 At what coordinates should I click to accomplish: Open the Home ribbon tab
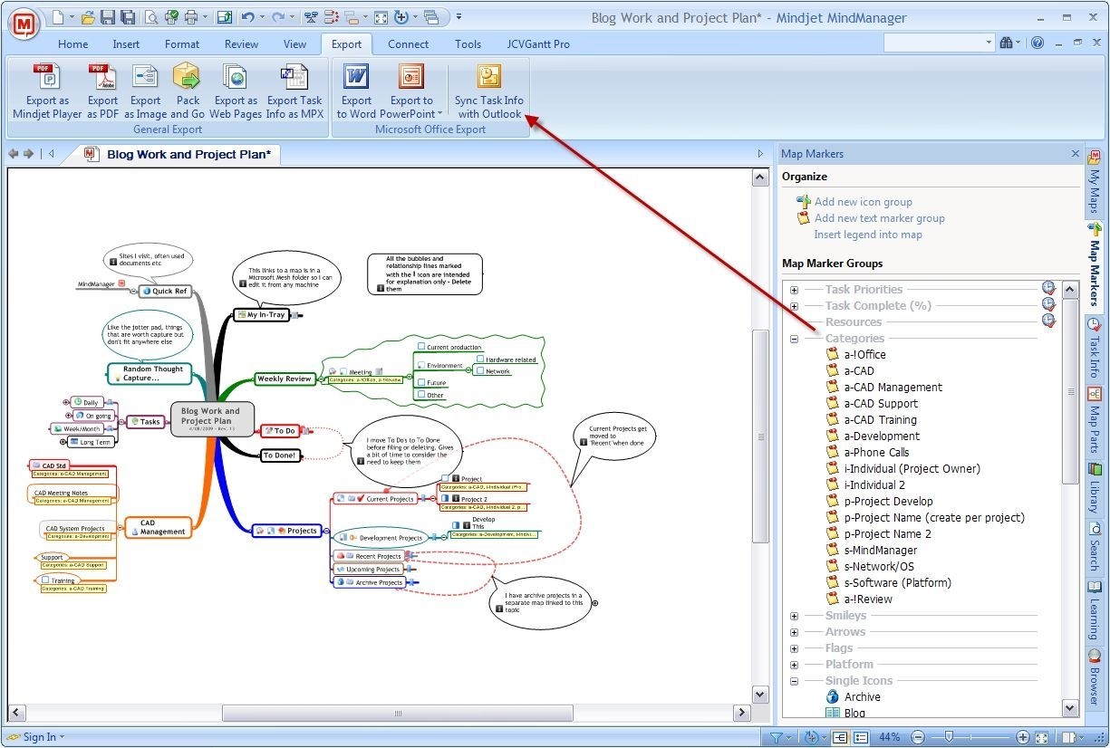73,43
